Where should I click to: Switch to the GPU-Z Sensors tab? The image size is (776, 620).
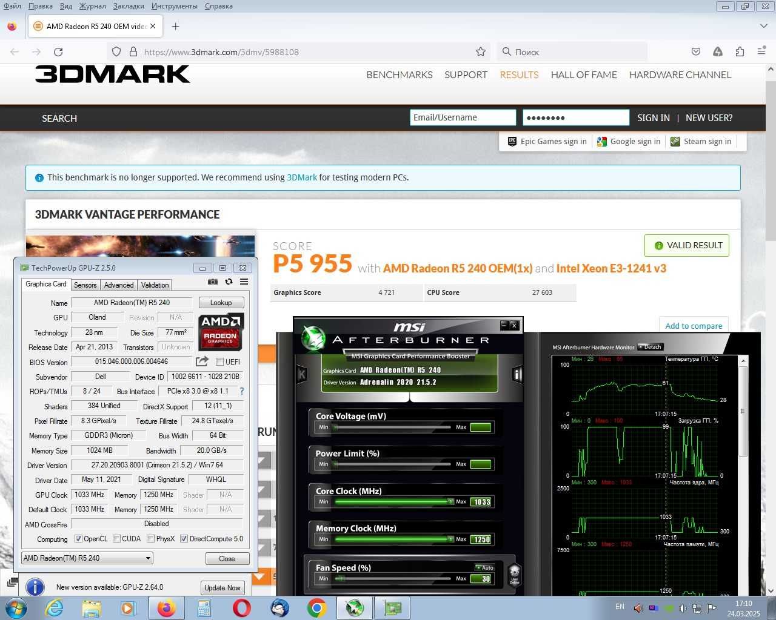coord(85,285)
